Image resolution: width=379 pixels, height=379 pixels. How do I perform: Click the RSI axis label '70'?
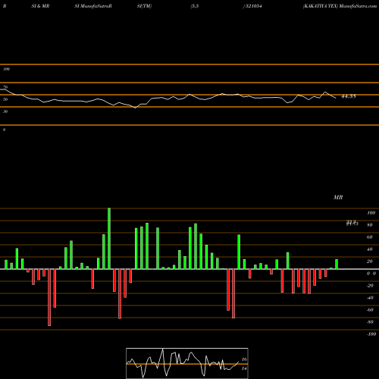click(5, 87)
